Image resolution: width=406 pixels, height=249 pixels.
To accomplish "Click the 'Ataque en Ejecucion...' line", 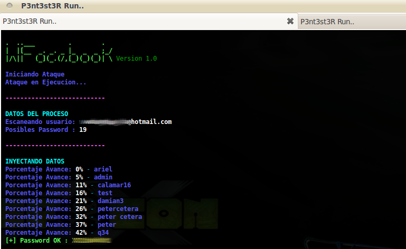I will 46,82.
